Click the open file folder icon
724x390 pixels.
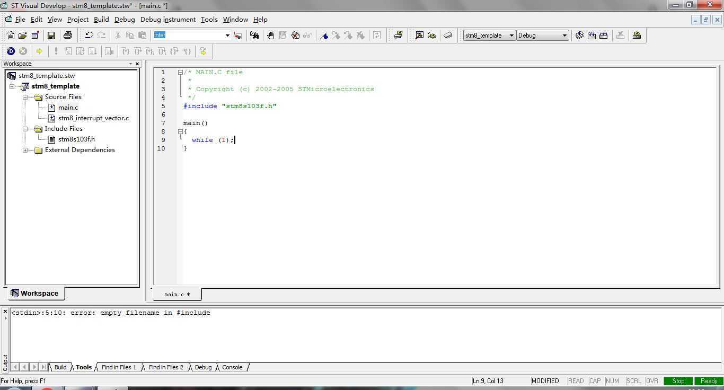[22, 36]
